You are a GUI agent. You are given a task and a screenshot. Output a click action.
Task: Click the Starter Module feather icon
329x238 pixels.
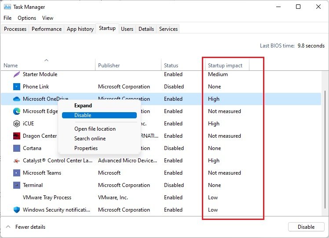click(17, 74)
